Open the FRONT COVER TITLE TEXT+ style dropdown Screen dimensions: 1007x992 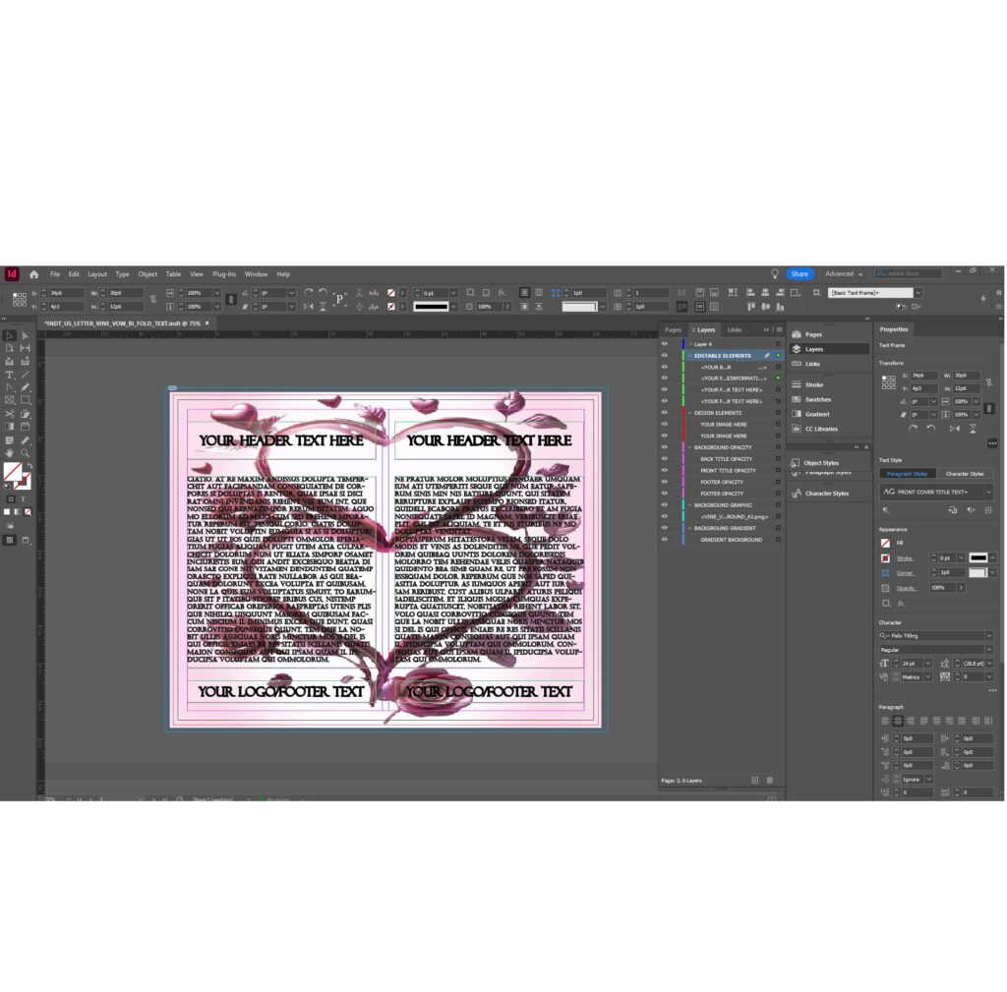[988, 492]
